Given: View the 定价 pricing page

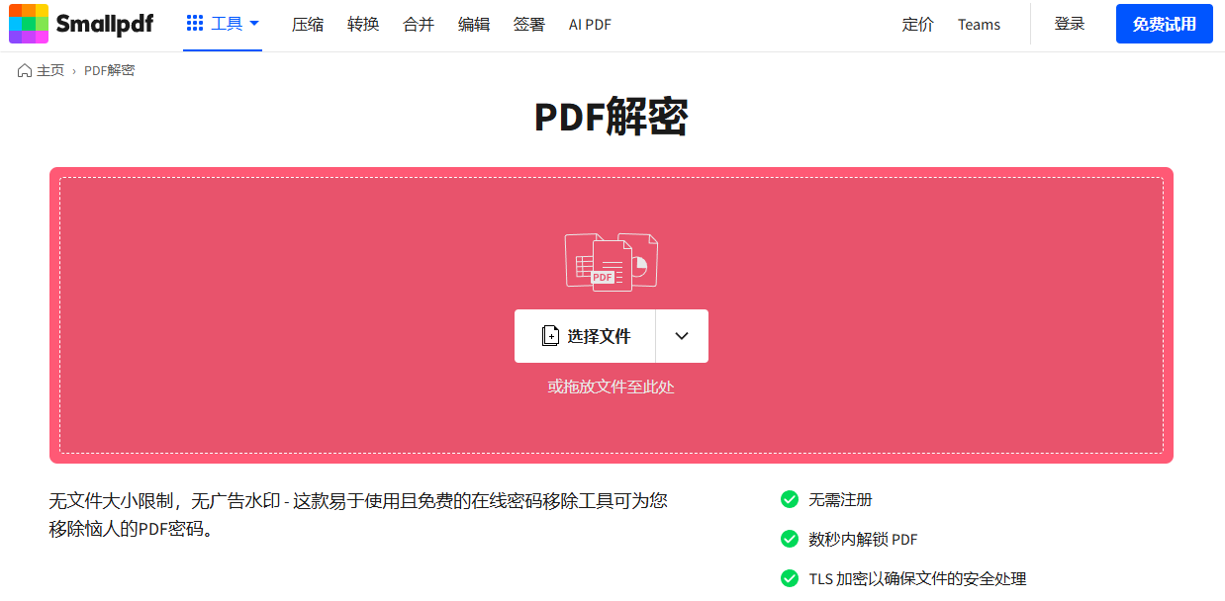Looking at the screenshot, I should [x=917, y=25].
